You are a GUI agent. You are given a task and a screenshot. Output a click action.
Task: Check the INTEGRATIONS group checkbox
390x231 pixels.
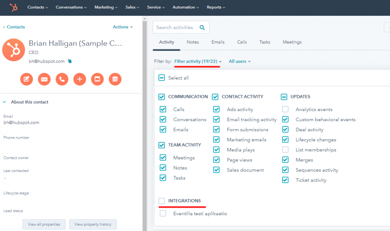point(162,201)
